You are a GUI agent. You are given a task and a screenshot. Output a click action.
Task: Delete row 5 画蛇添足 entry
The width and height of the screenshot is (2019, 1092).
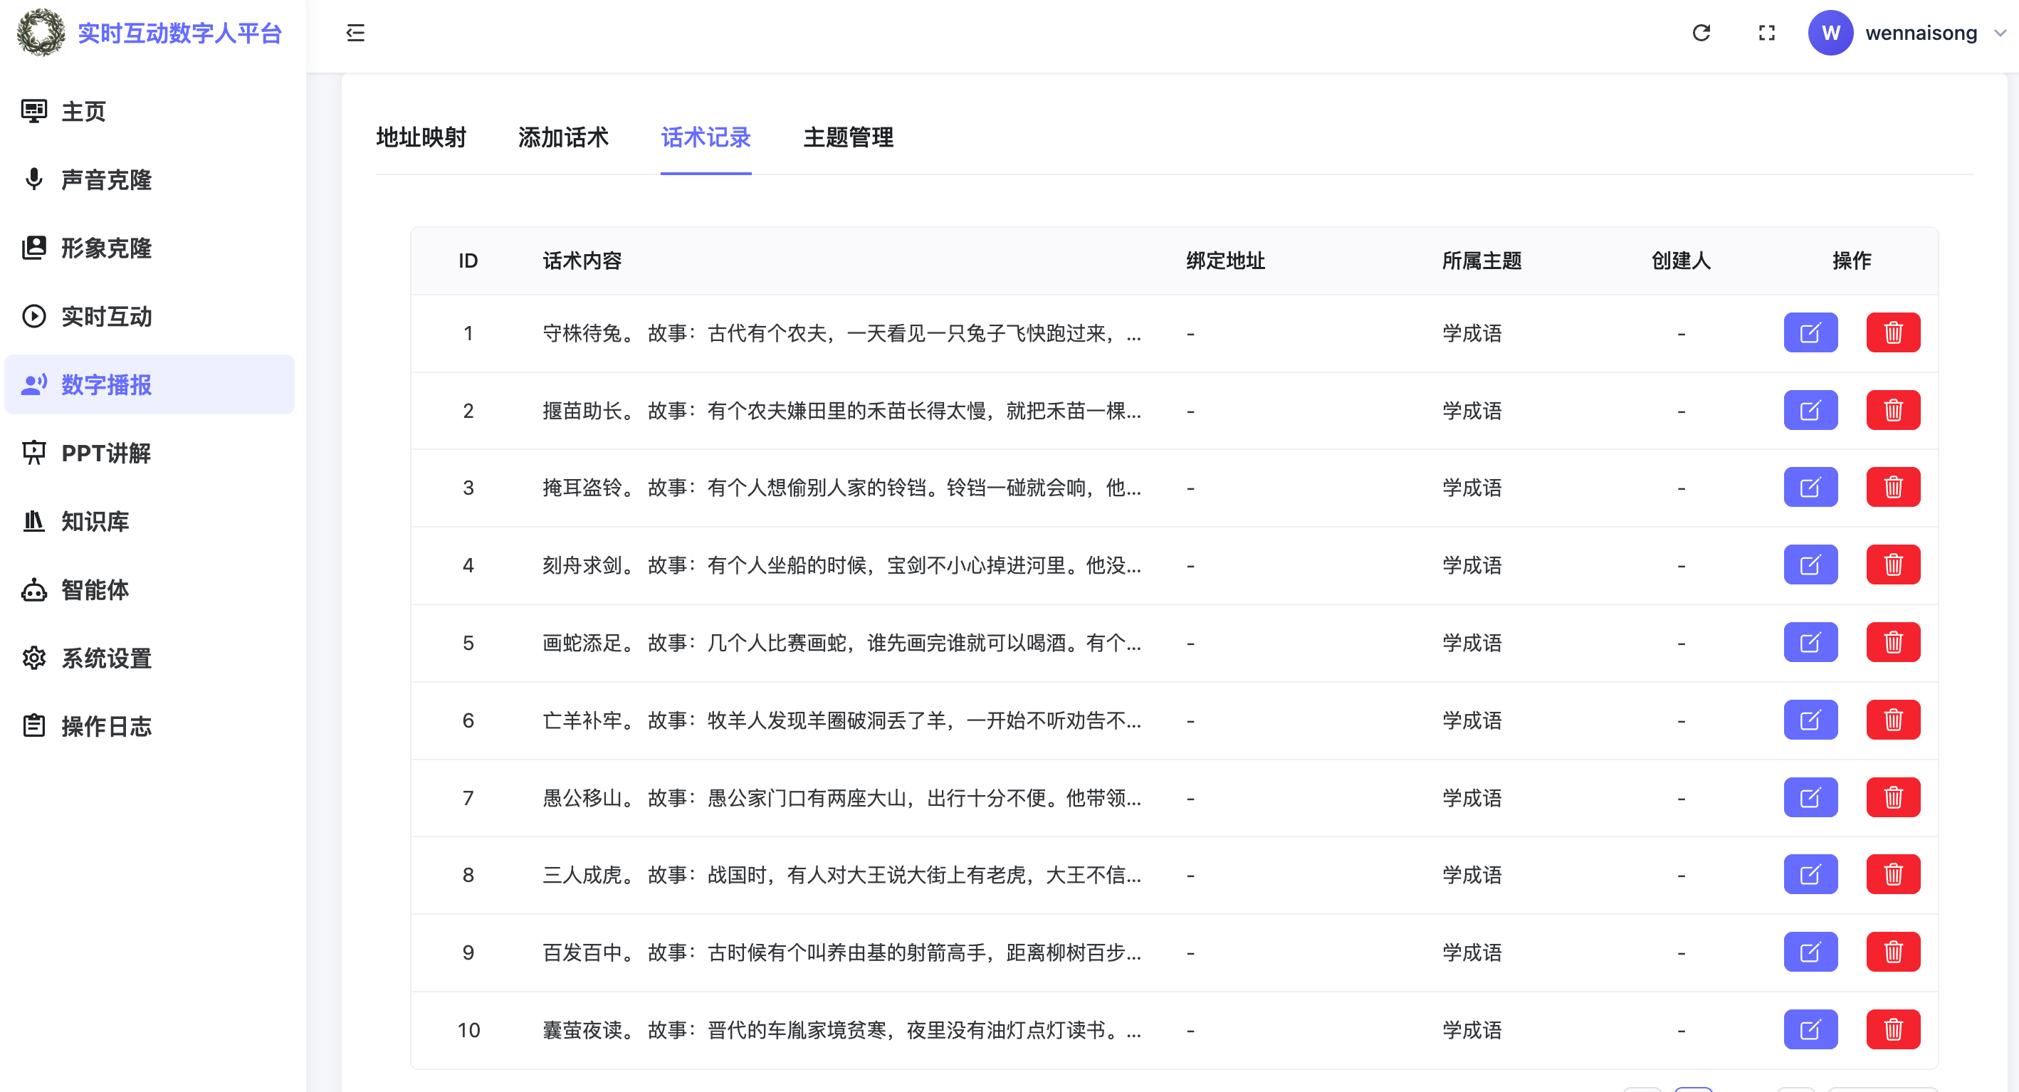[1893, 642]
